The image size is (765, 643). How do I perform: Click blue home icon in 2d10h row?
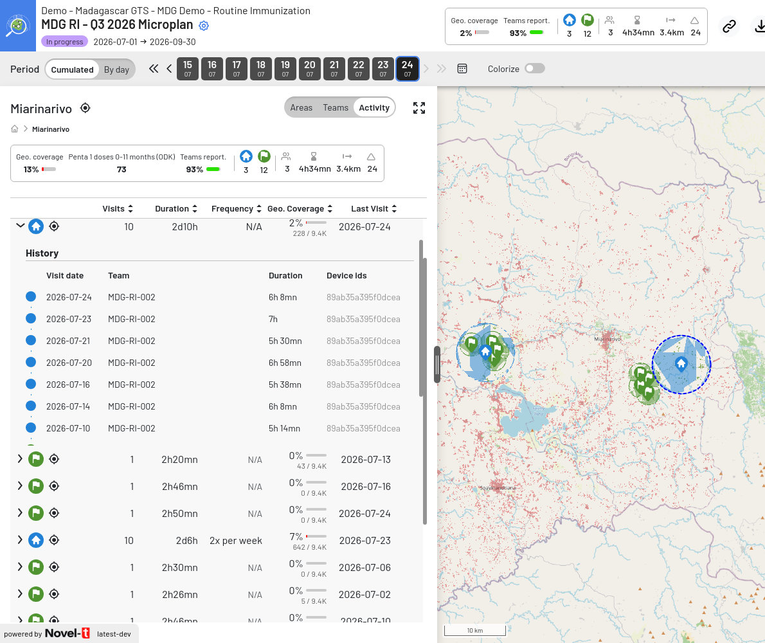coord(36,226)
